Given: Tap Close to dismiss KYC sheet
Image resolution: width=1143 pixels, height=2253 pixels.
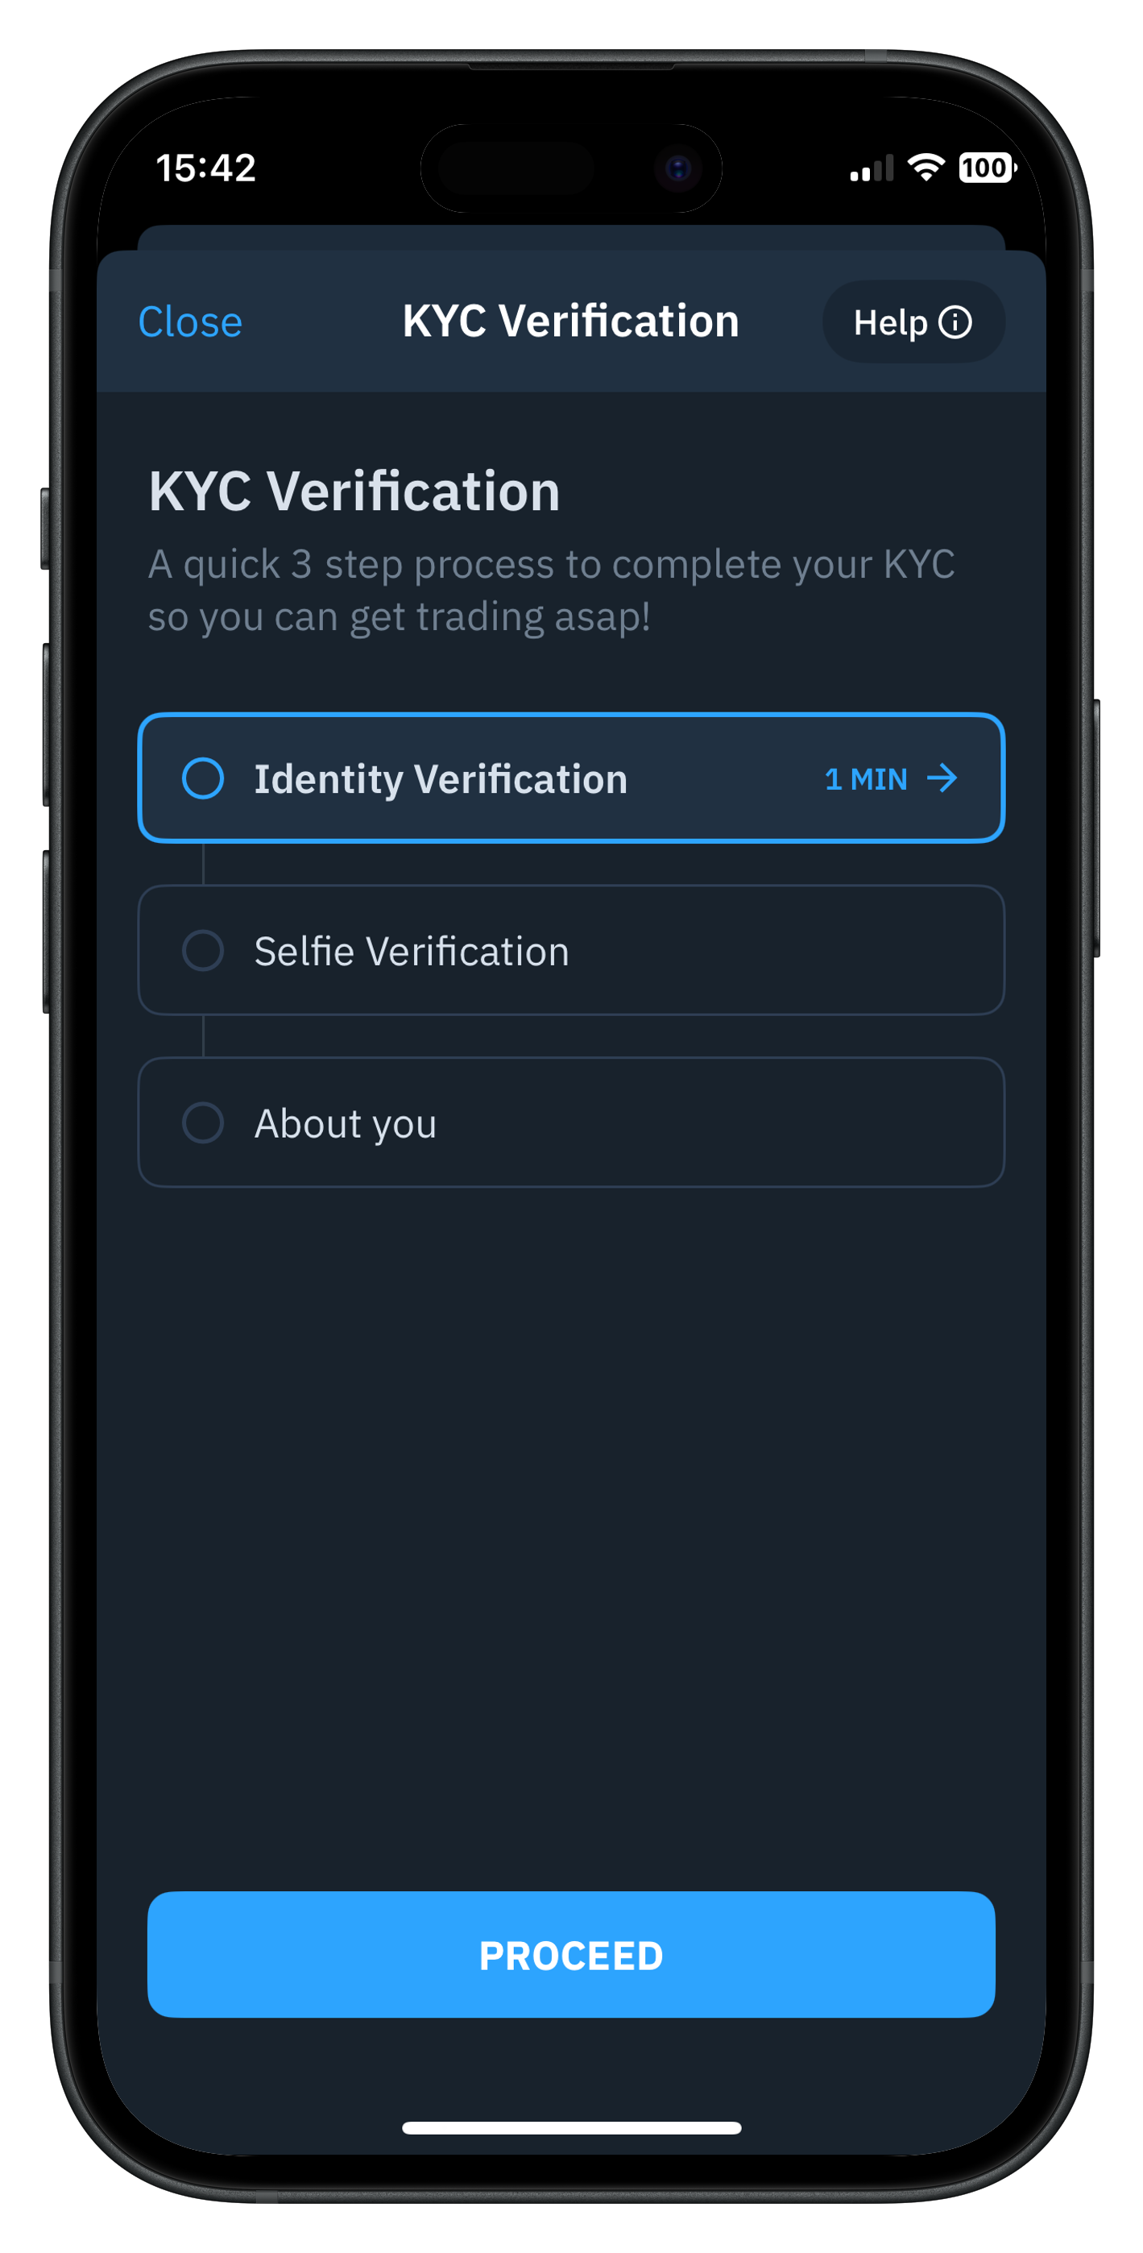Looking at the screenshot, I should pyautogui.click(x=190, y=322).
